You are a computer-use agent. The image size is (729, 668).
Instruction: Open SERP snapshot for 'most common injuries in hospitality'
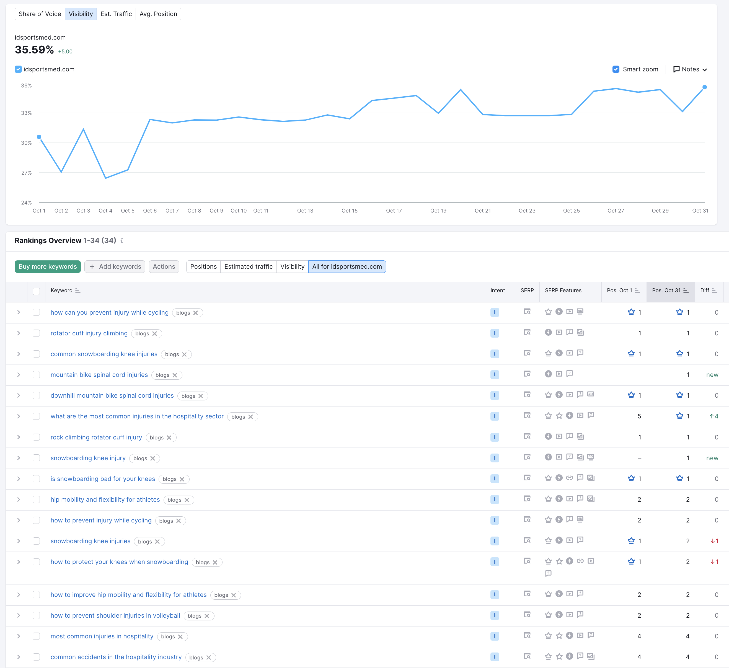pyautogui.click(x=527, y=635)
